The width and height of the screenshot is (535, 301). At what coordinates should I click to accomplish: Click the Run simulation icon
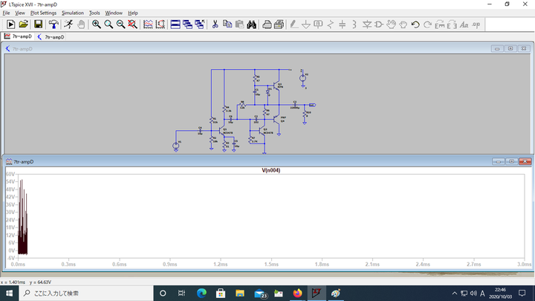(x=68, y=25)
